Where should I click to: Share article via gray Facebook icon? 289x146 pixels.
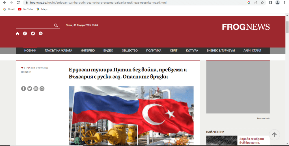point(23,89)
